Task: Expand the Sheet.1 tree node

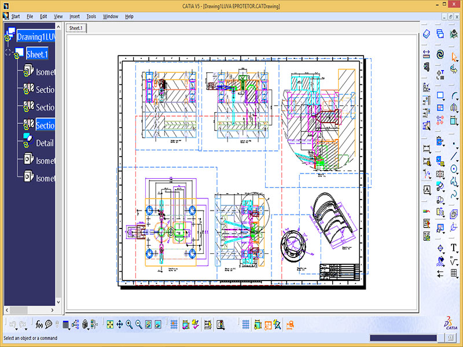Action: click(8, 53)
